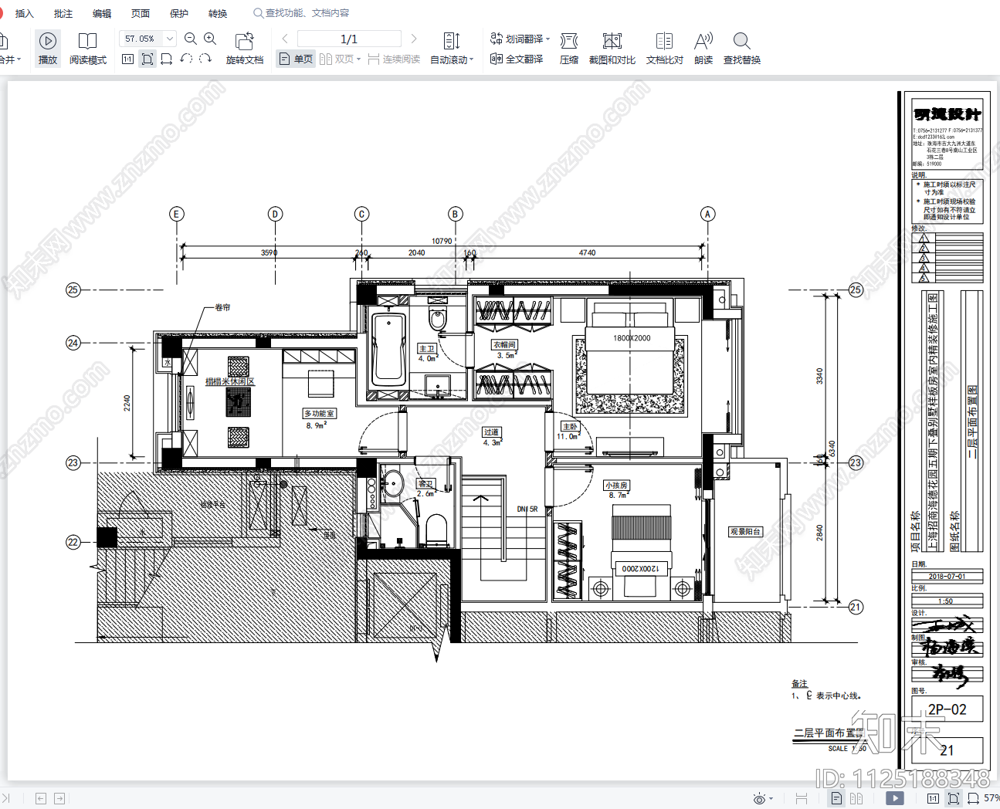
Task: Click the status bar zoom percentage 57%
Action: click(992, 798)
